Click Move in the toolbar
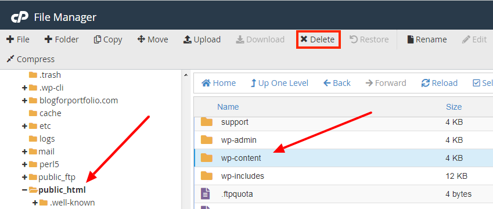The image size is (493, 209). click(x=153, y=39)
